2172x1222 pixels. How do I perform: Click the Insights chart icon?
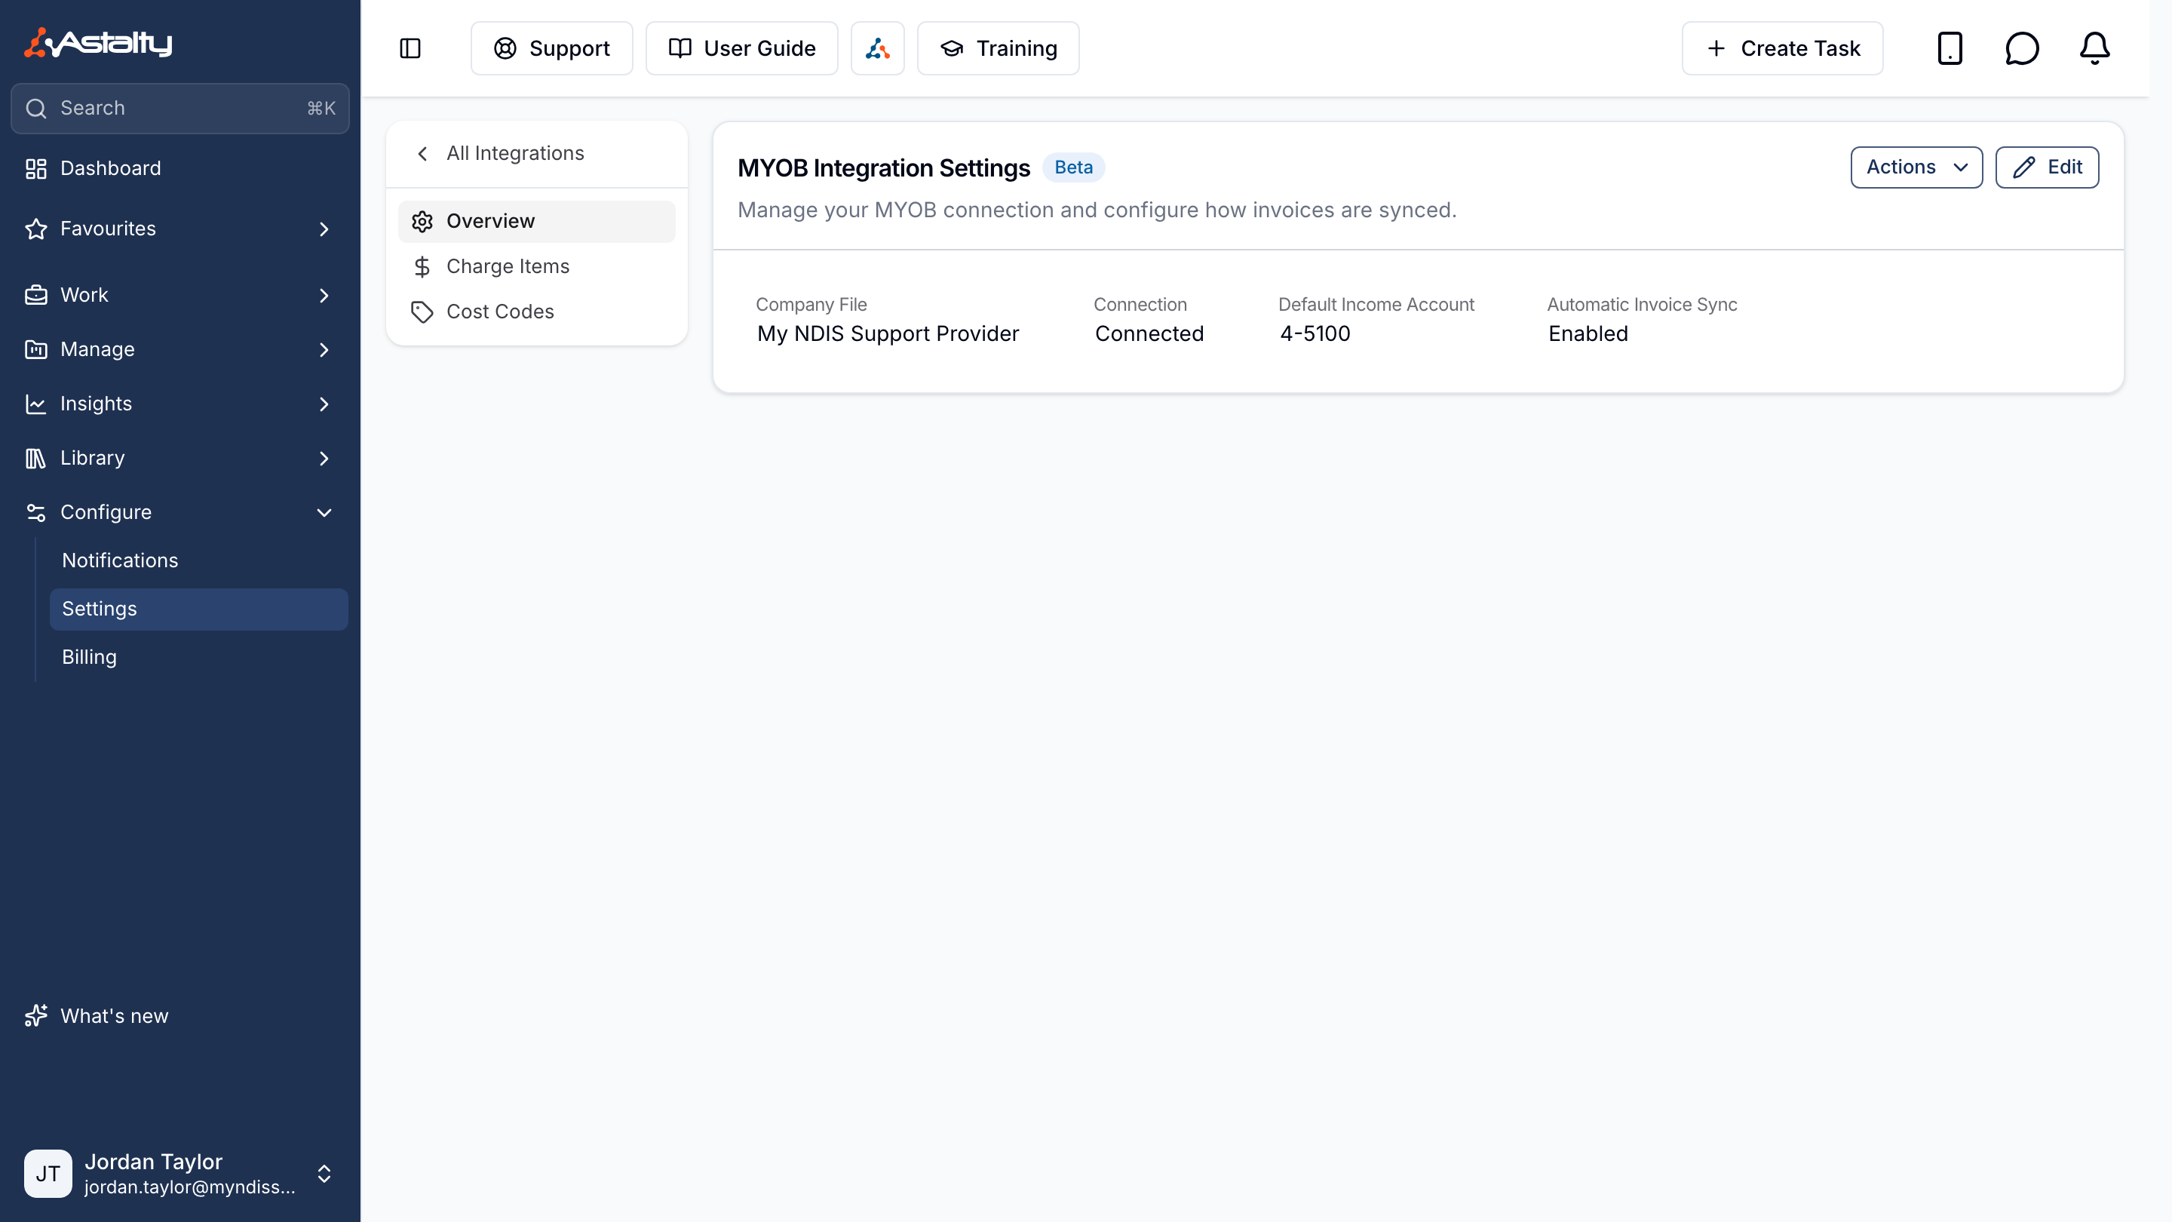35,404
